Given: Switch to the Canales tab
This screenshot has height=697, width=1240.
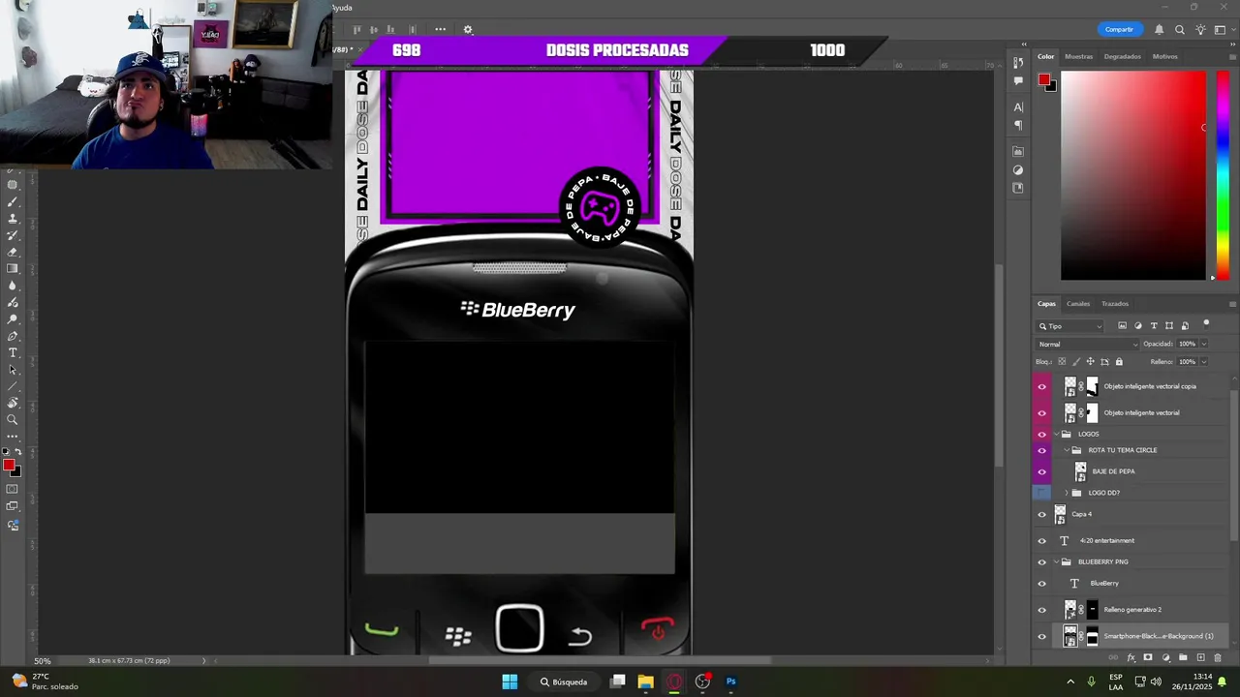Looking at the screenshot, I should (x=1078, y=304).
